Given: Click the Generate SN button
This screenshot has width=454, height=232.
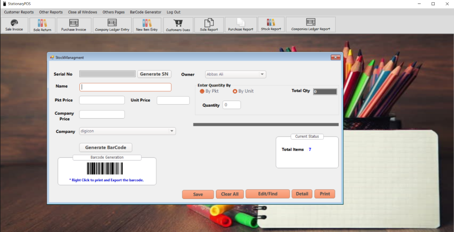Looking at the screenshot, I should 154,74.
